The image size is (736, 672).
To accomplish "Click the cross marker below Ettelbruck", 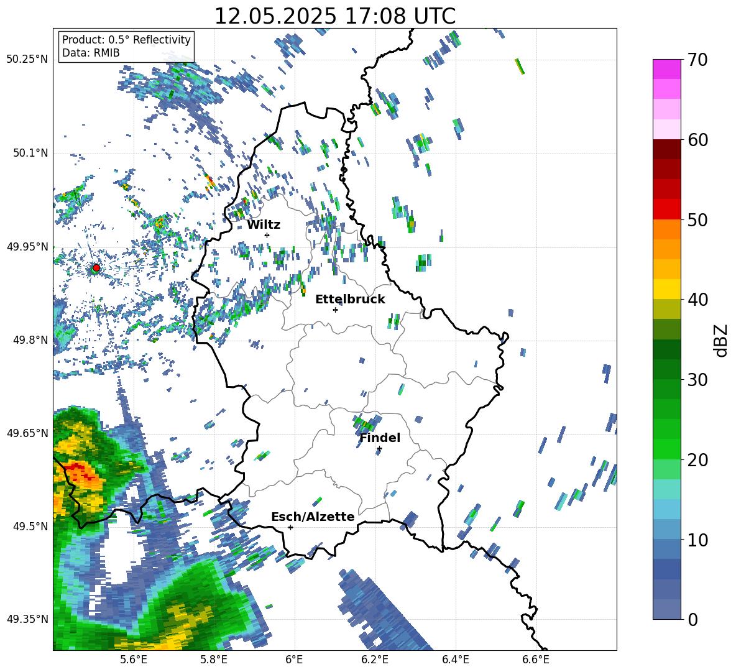I will pyautogui.click(x=335, y=310).
